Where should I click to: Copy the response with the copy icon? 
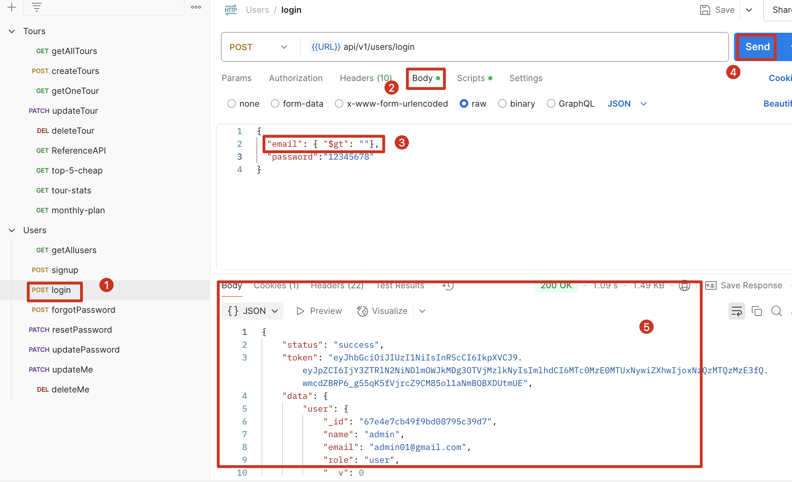click(756, 311)
